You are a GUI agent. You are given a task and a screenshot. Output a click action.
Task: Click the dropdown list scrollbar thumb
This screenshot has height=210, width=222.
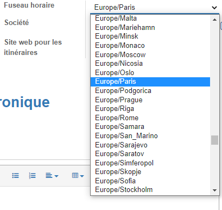click(x=214, y=140)
